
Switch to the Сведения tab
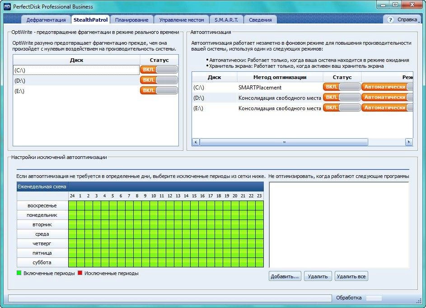pyautogui.click(x=260, y=20)
